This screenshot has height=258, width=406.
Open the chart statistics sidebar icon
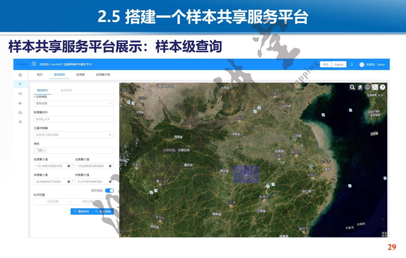tap(20, 103)
